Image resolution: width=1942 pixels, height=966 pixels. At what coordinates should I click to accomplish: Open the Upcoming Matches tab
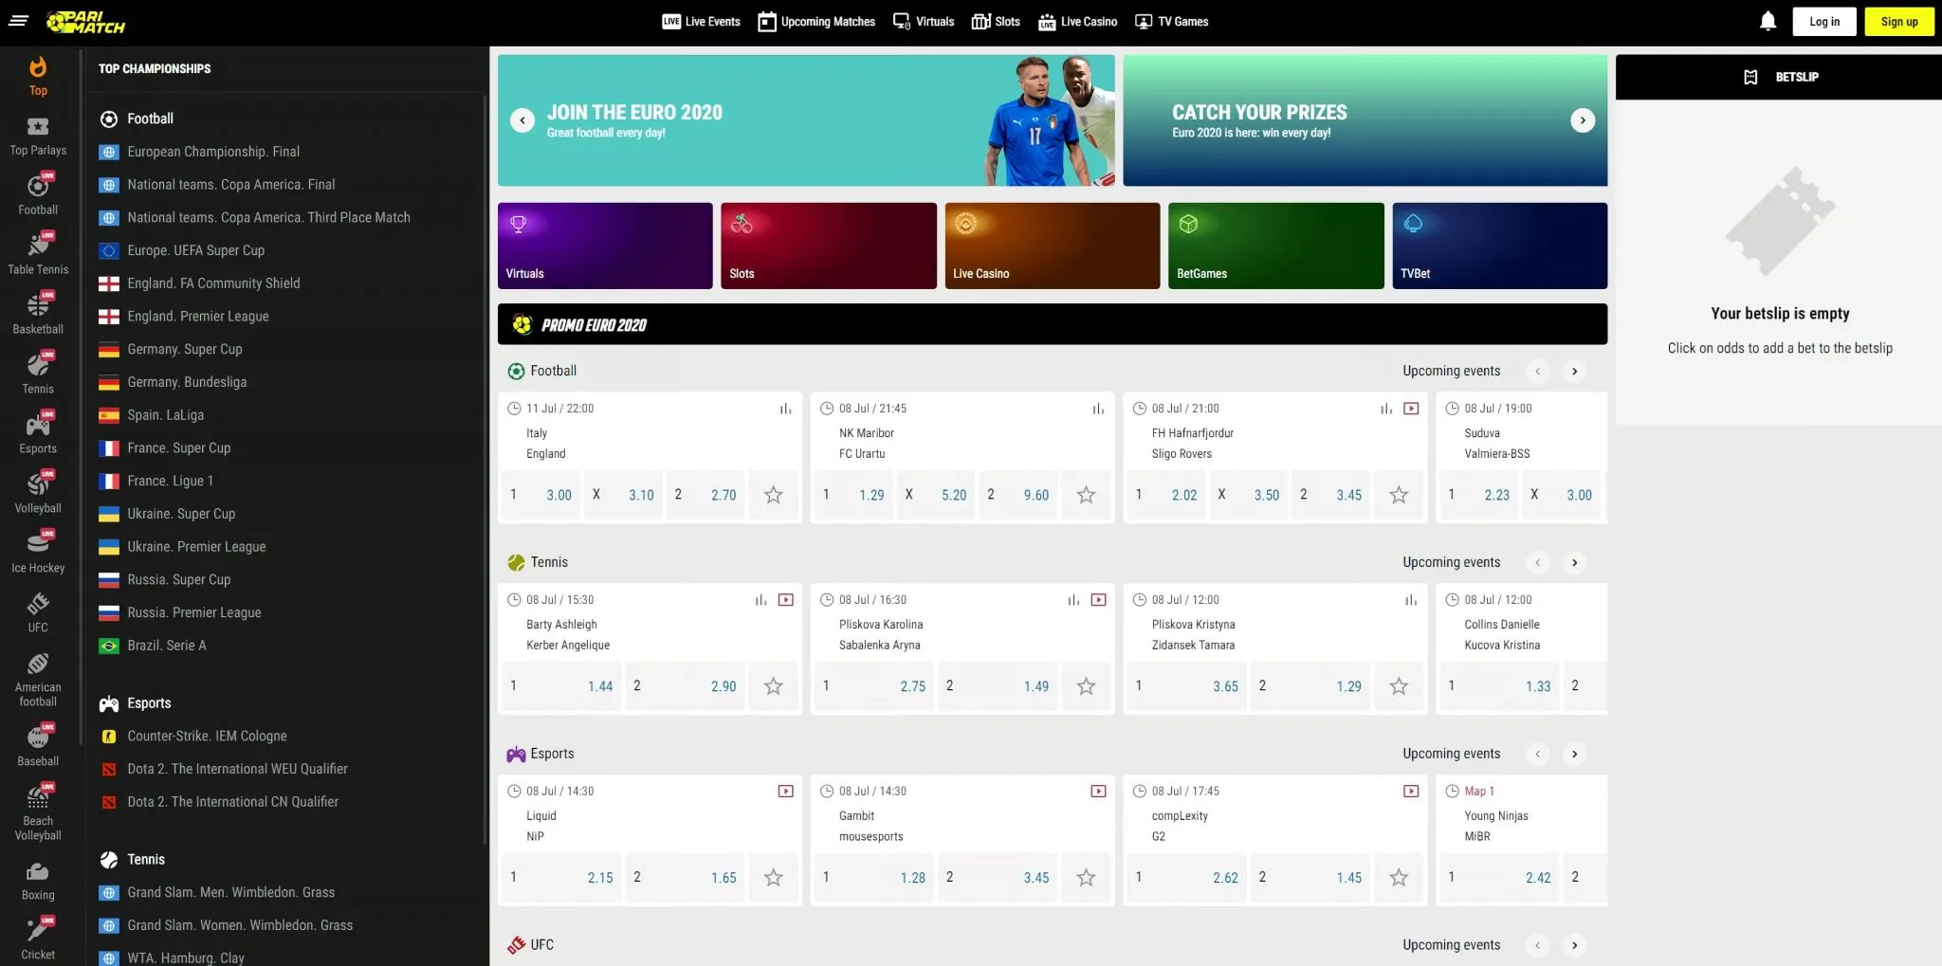click(x=815, y=21)
